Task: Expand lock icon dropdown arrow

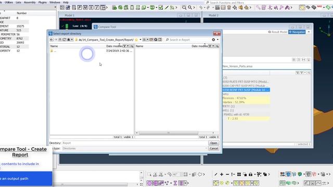Action: pyautogui.click(x=254, y=175)
